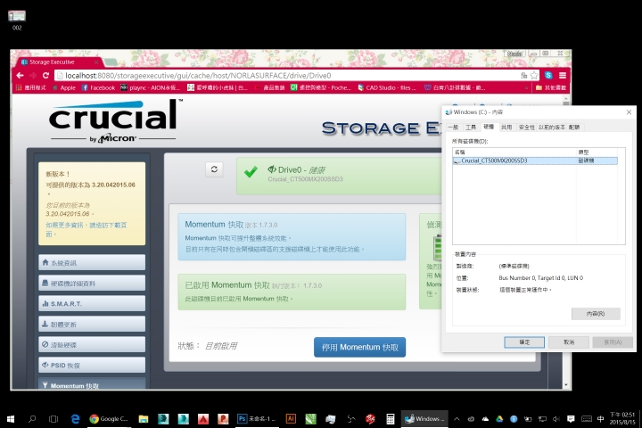Click the 停用 Momentum 快取 button
The image size is (642, 428).
coord(359,347)
